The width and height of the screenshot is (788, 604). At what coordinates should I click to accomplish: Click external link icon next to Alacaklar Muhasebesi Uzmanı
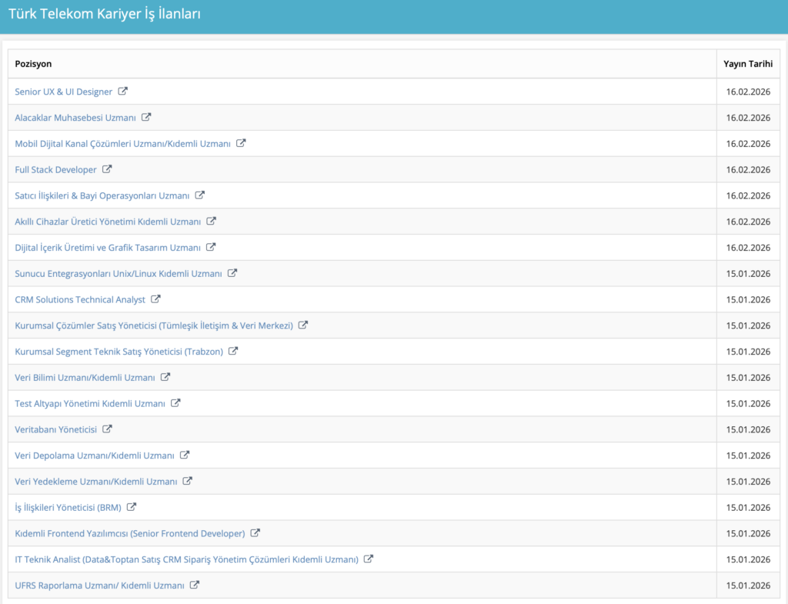tap(146, 117)
